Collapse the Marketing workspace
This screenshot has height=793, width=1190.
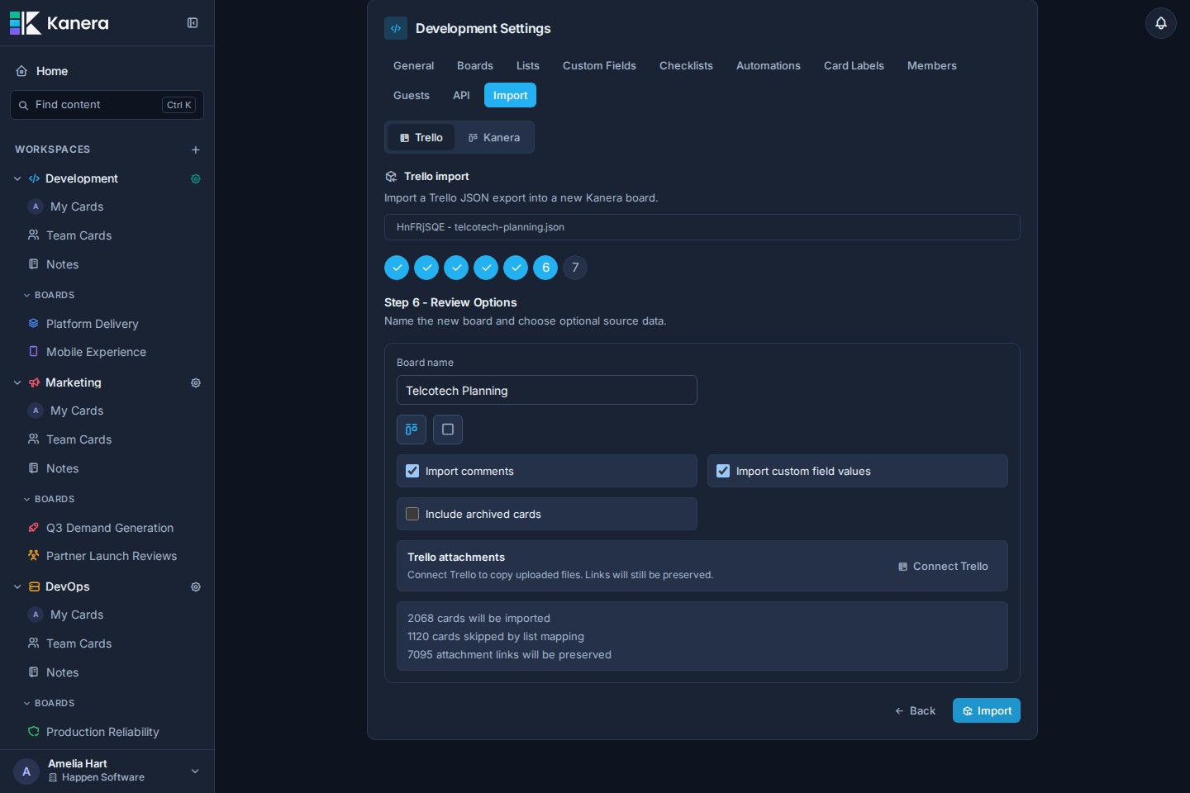tap(17, 382)
